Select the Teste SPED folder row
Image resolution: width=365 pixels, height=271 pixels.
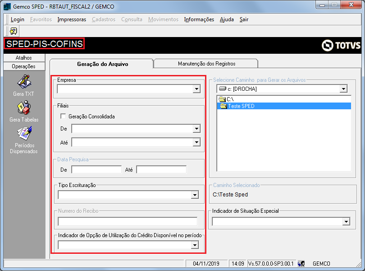[x=284, y=106]
